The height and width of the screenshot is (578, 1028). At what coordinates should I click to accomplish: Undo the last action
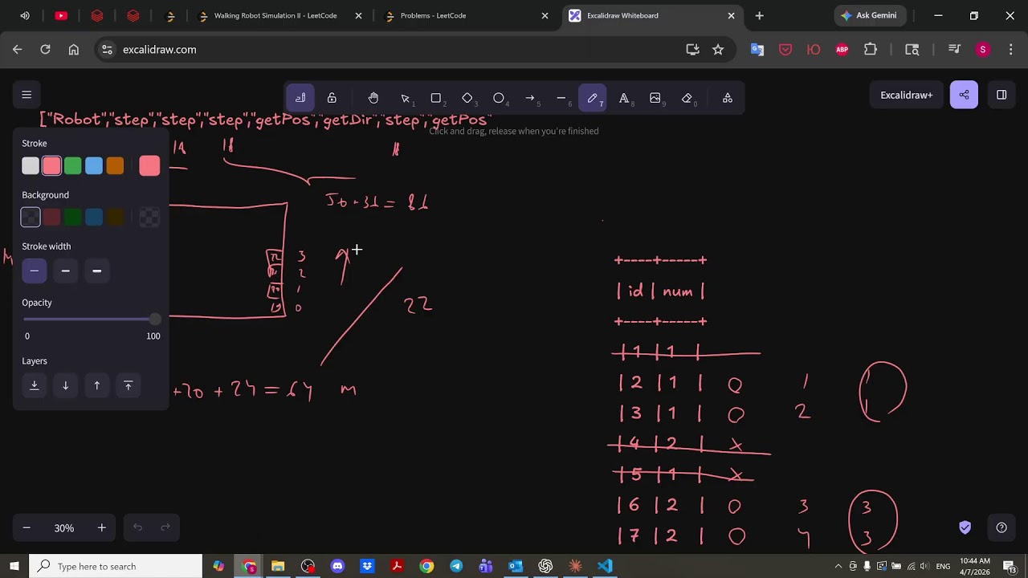tap(137, 527)
